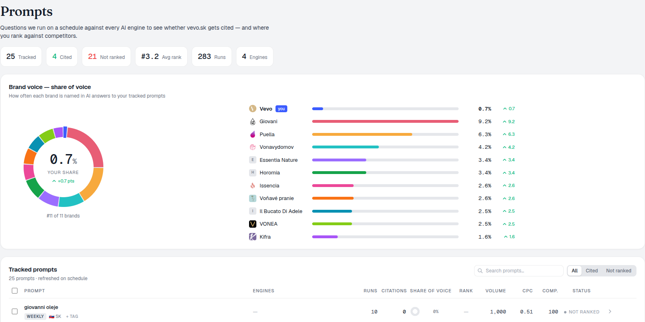The image size is (645, 322).
Task: Click the trend arrow under Your Share
Action: (x=54, y=181)
